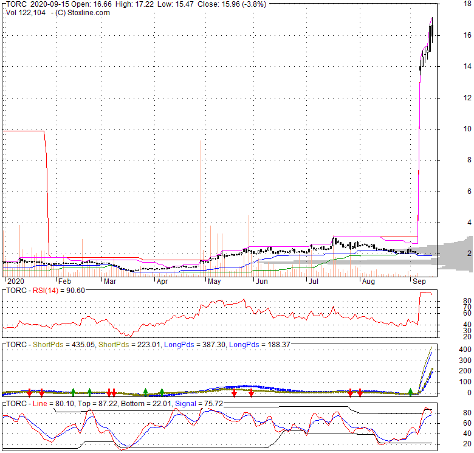The width and height of the screenshot is (474, 453).
Task: Click the 'Close: 15.96 (-3.8%)' value
Action: [x=232, y=4]
